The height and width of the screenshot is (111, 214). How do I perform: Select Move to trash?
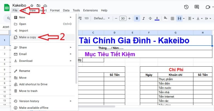tap(43, 91)
